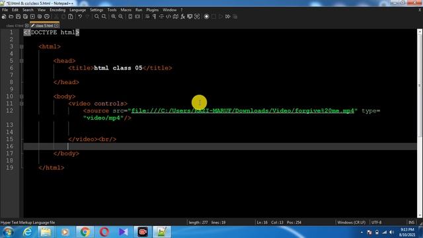Image resolution: width=423 pixels, height=238 pixels.
Task: Click Save Recorded Macro icon
Action: pyautogui.click(x=235, y=17)
